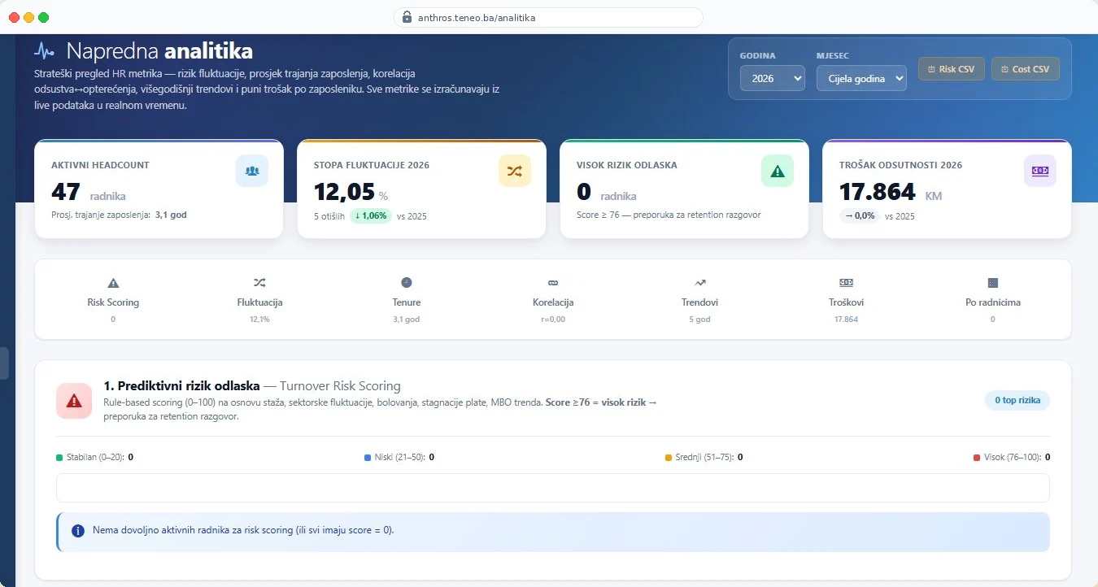Click the pulse analytics icon beside Napredna analitika

pos(44,51)
